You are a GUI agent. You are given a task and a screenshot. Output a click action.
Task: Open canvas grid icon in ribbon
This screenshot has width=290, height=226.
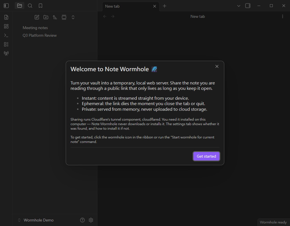pos(6,26)
